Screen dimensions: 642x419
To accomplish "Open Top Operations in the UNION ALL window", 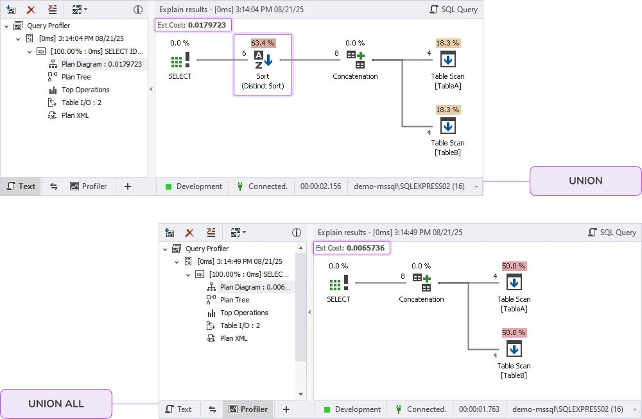I will pos(238,313).
